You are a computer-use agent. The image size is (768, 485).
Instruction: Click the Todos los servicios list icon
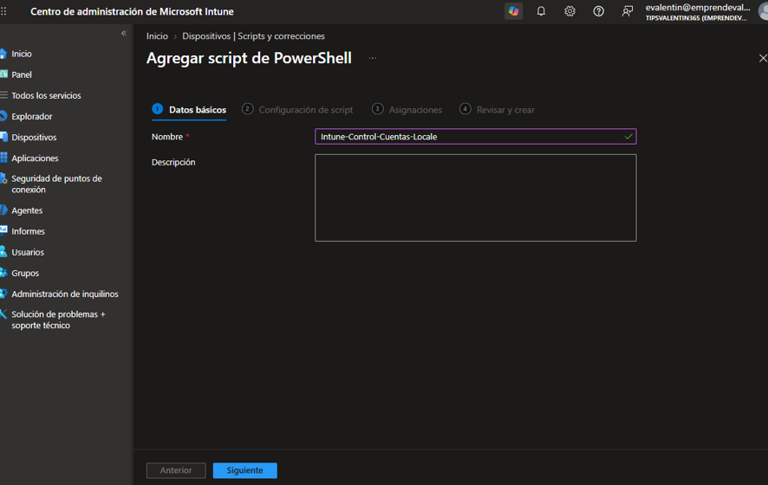[x=3, y=95]
